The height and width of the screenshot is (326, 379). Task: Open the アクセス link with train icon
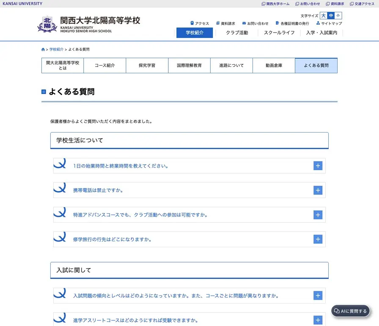200,23
